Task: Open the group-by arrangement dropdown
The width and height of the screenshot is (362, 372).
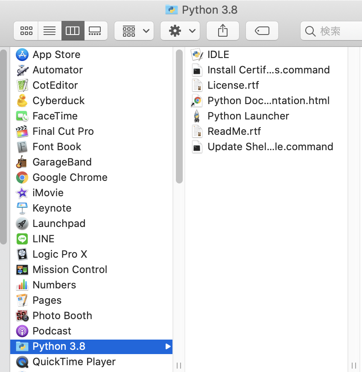Action: coord(134,31)
